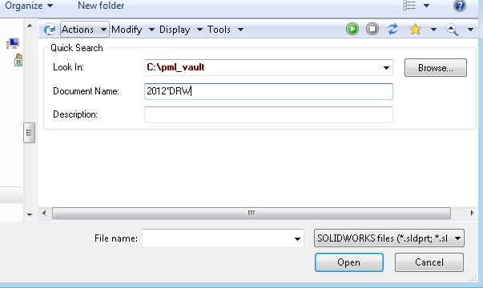Click the Open button
The height and width of the screenshot is (288, 483).
(349, 262)
